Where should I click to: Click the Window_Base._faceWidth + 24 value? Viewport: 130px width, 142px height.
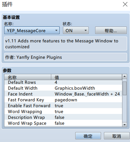(87, 94)
